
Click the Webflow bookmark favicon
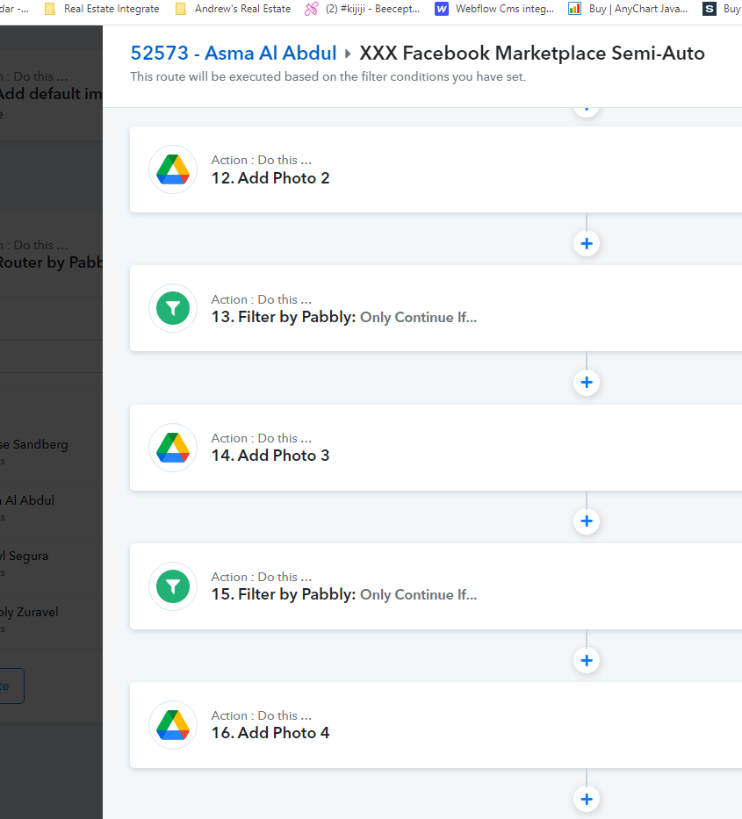point(442,9)
